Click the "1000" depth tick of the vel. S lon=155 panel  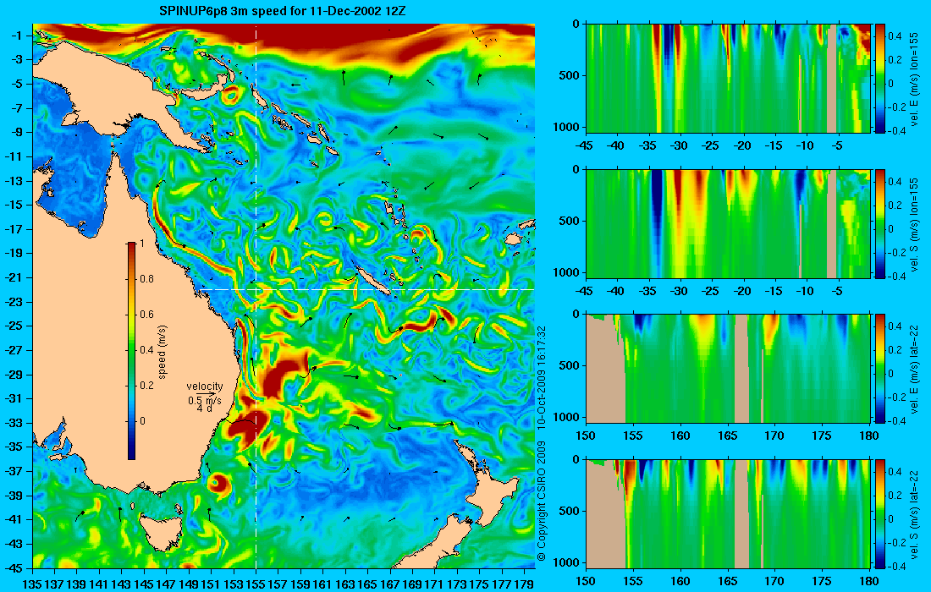point(568,273)
